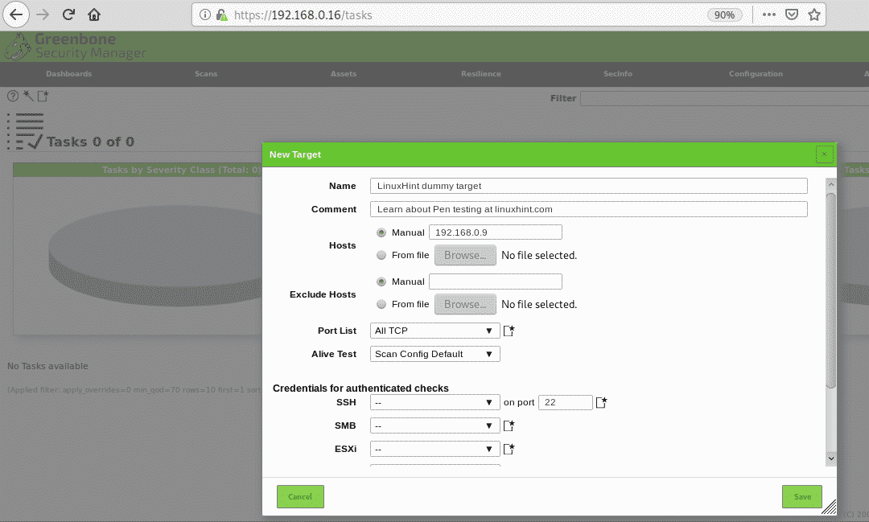The image size is (869, 522).
Task: Open the SSH credential dropdown
Action: (434, 402)
